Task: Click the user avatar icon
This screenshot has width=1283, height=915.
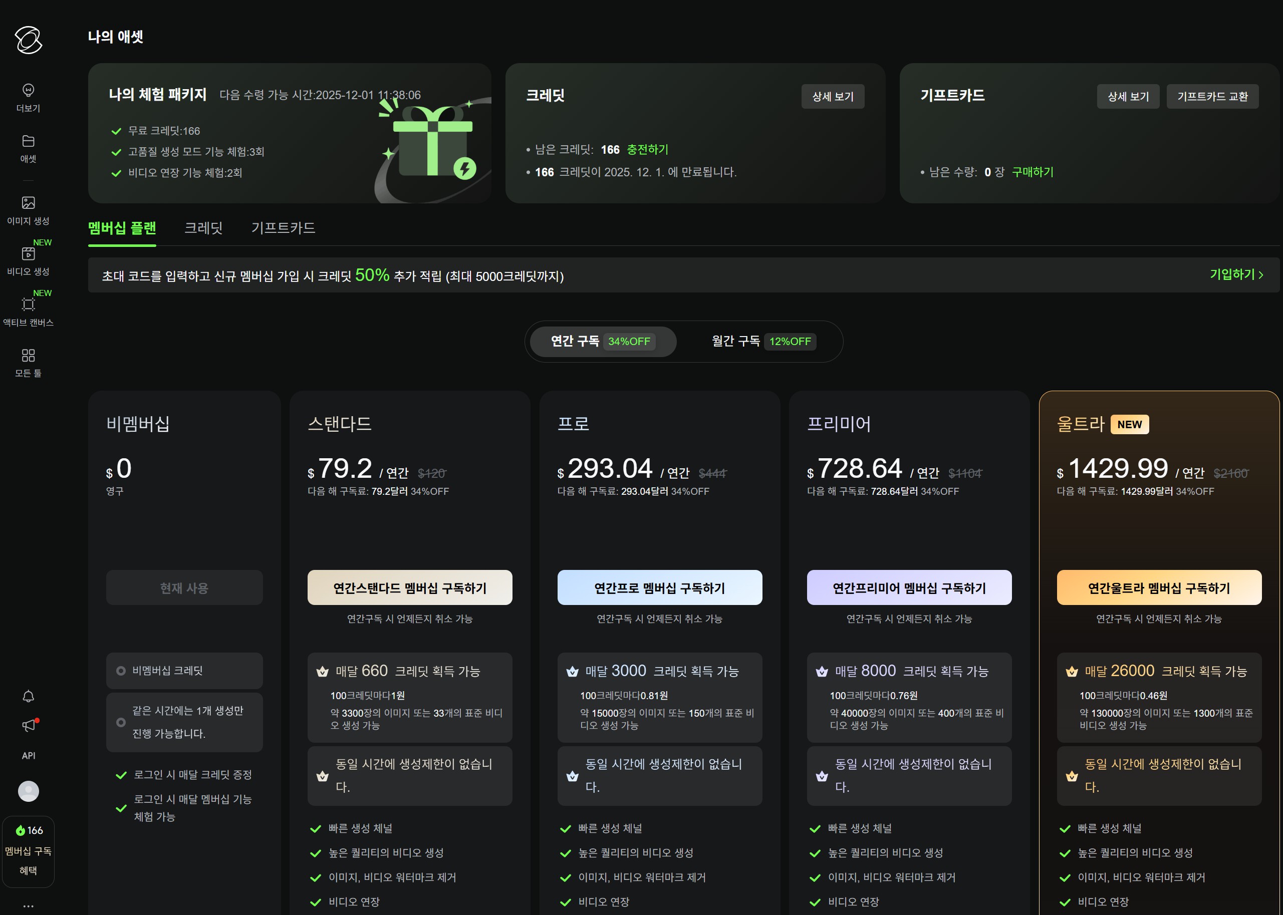Action: (28, 791)
